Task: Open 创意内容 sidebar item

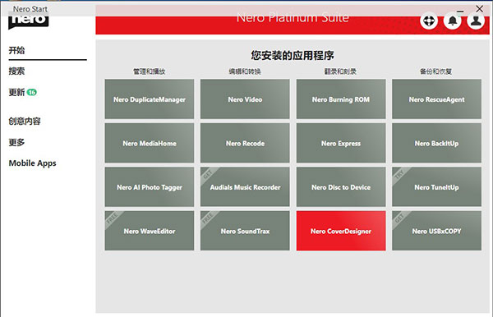Action: (x=25, y=122)
